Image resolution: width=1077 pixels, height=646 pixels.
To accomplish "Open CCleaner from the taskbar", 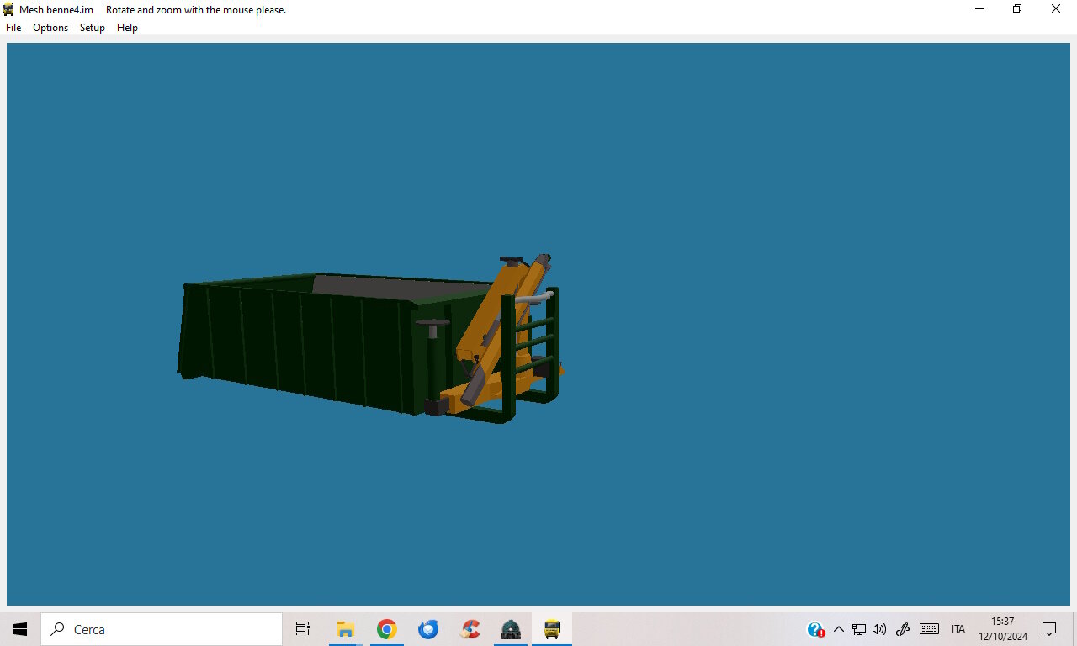I will click(x=470, y=629).
